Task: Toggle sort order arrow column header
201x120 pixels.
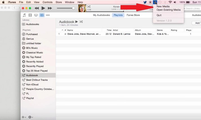Action: click(62, 30)
